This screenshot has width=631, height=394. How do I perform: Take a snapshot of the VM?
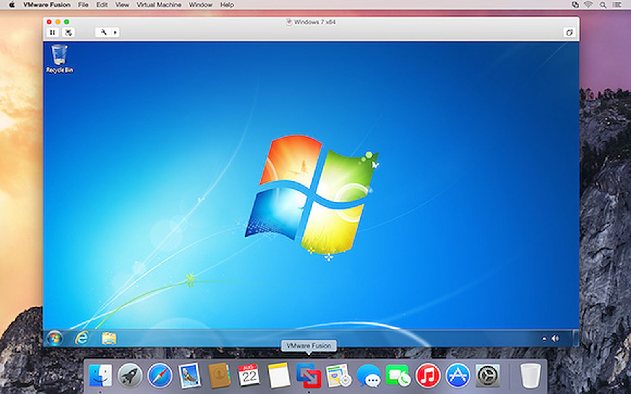tap(68, 32)
